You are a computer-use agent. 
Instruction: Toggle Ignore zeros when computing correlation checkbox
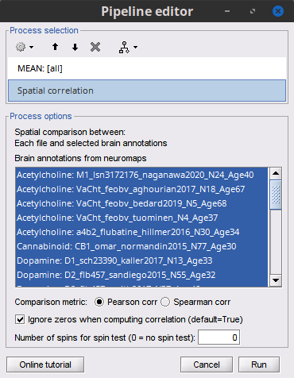tap(20, 319)
